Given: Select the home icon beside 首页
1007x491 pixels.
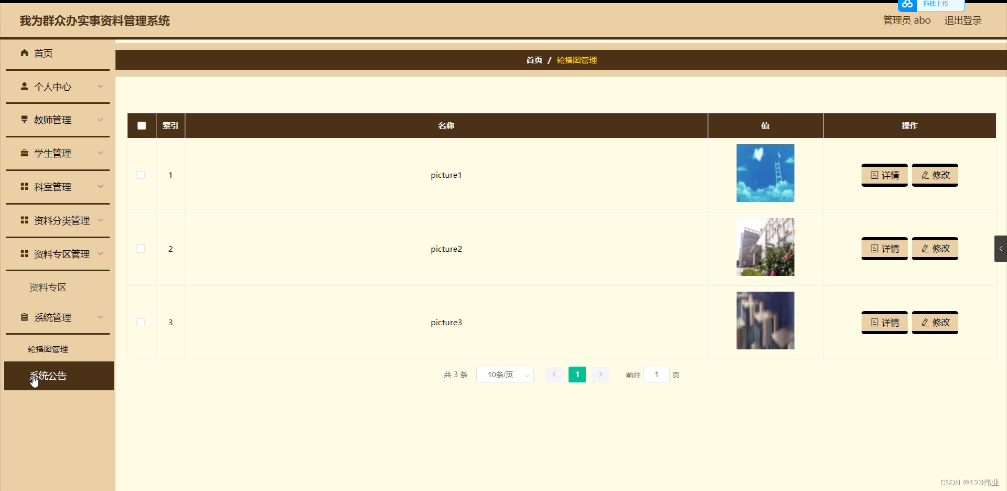Looking at the screenshot, I should click(x=24, y=52).
